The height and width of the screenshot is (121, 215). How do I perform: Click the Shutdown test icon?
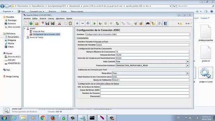pyautogui.click(x=111, y=23)
